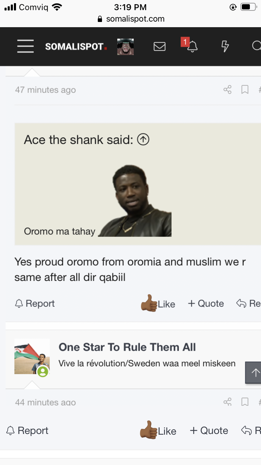Share the post from 47 minutes ago
The image size is (261, 465).
(227, 90)
